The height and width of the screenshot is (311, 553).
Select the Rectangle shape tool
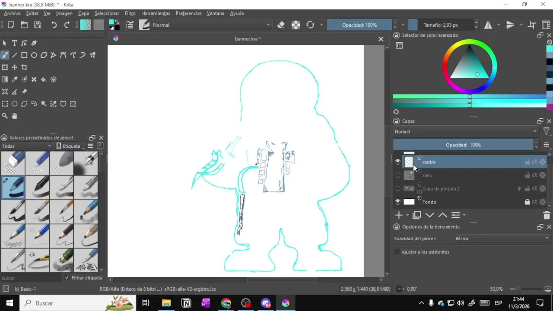tap(24, 55)
